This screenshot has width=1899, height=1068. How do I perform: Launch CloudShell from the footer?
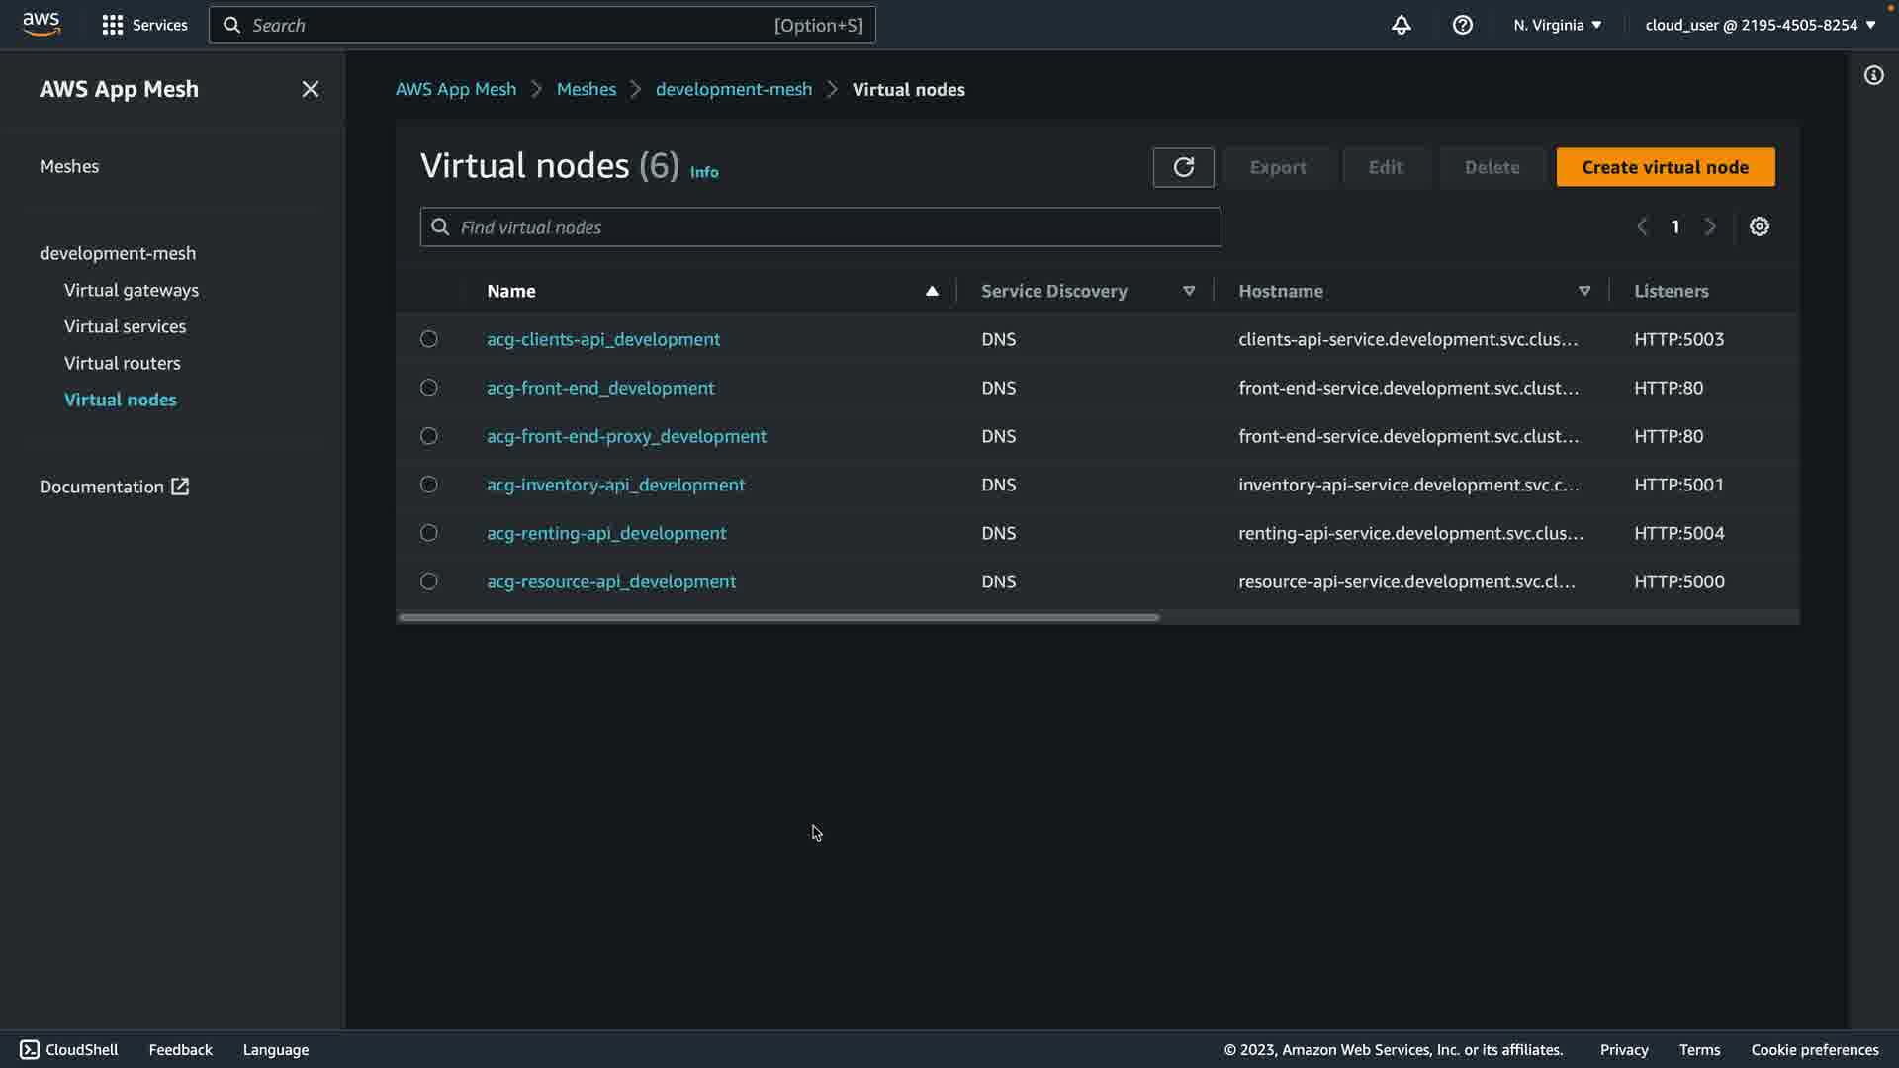pyautogui.click(x=69, y=1049)
